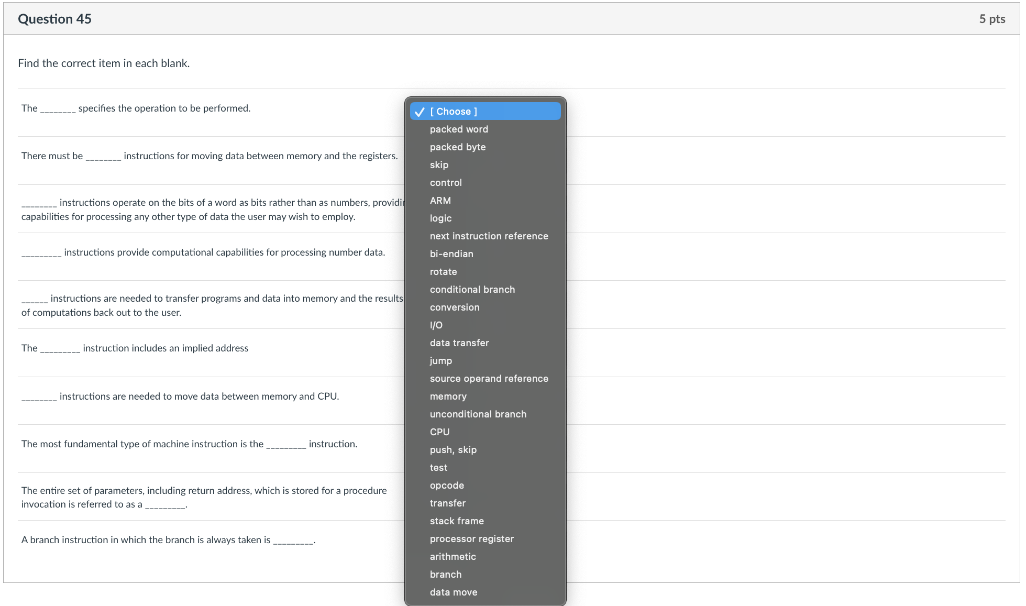This screenshot has height=606, width=1026.
Task: Select the "logic" option
Action: (x=440, y=218)
